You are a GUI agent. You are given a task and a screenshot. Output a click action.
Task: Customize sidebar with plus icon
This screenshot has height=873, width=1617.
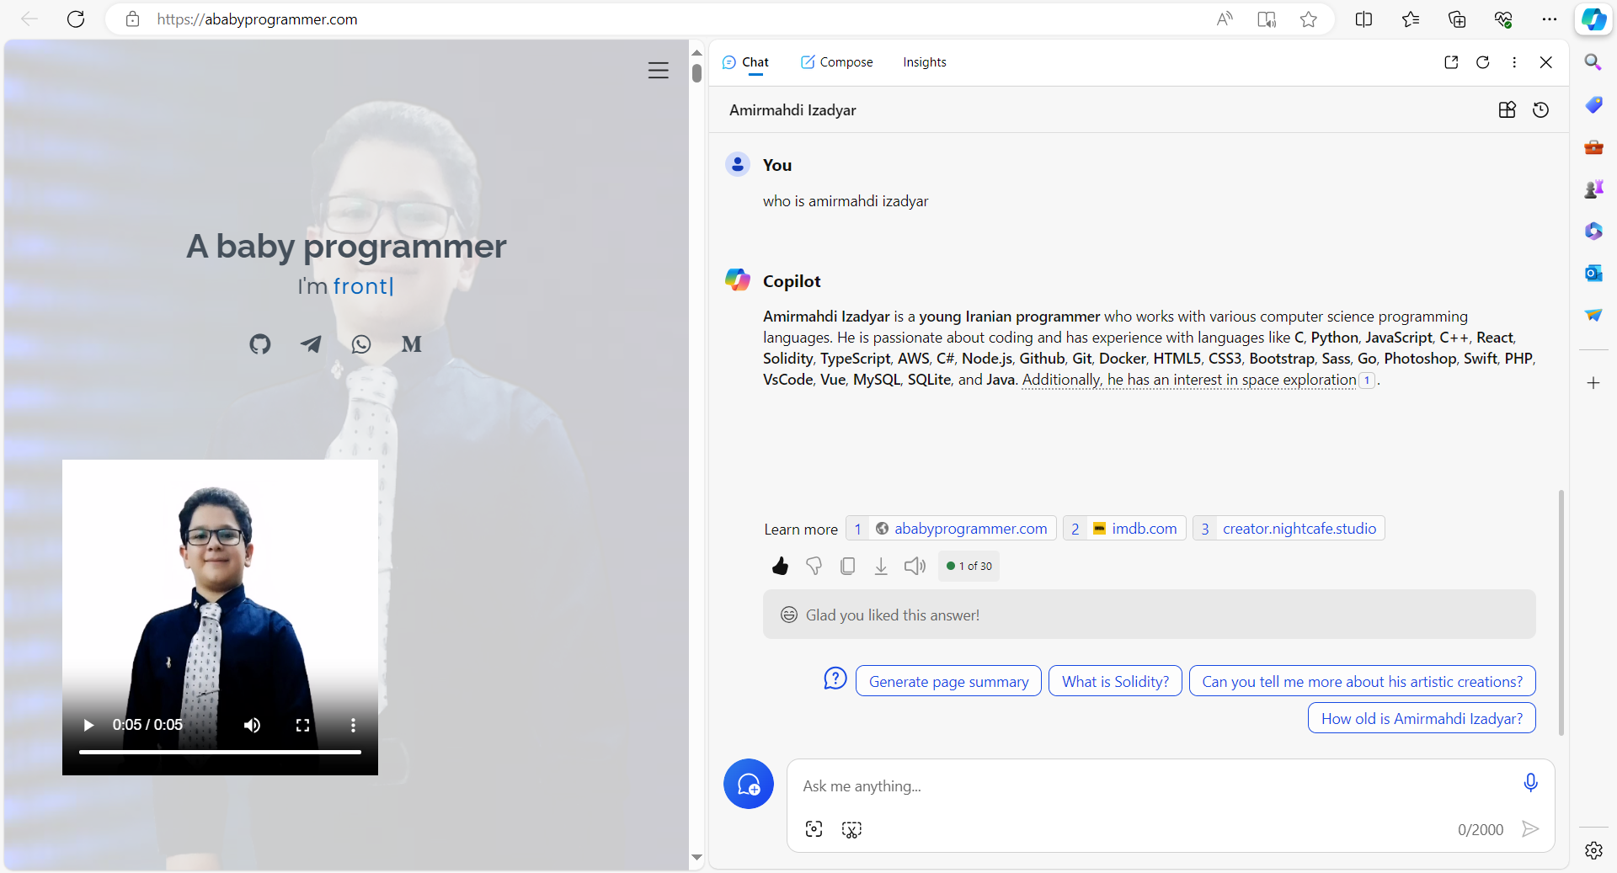(1593, 383)
